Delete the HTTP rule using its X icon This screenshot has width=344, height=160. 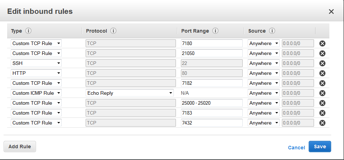click(x=322, y=73)
